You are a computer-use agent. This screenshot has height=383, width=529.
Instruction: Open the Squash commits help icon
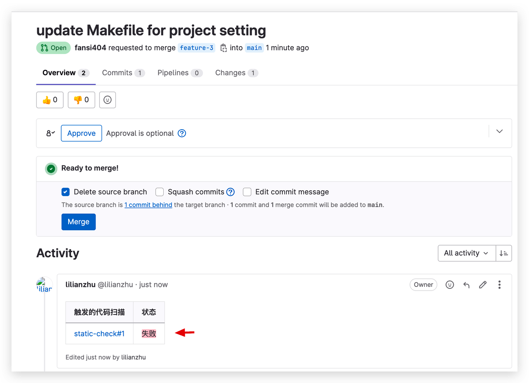tap(231, 192)
